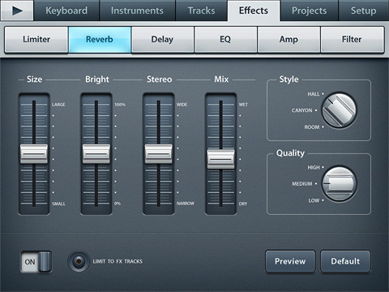Click the NARROW label on Stereo slider
Screen dimensions: 389x292
186,204
